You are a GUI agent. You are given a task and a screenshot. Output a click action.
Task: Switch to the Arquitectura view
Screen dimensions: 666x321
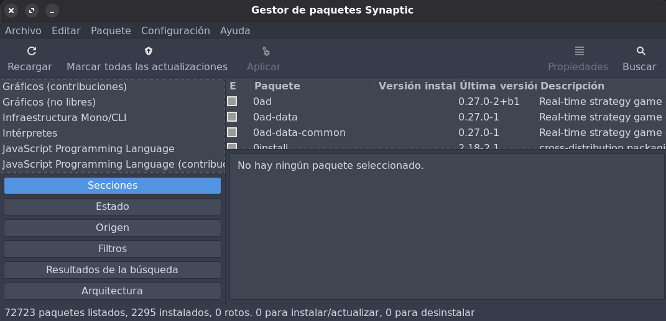click(x=113, y=291)
